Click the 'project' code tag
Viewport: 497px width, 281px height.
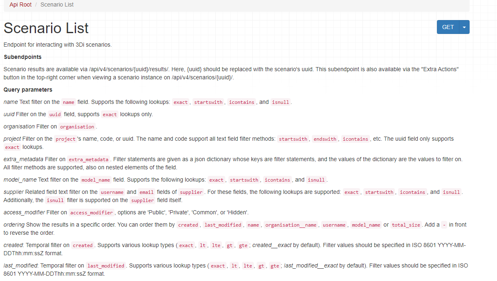(x=66, y=139)
